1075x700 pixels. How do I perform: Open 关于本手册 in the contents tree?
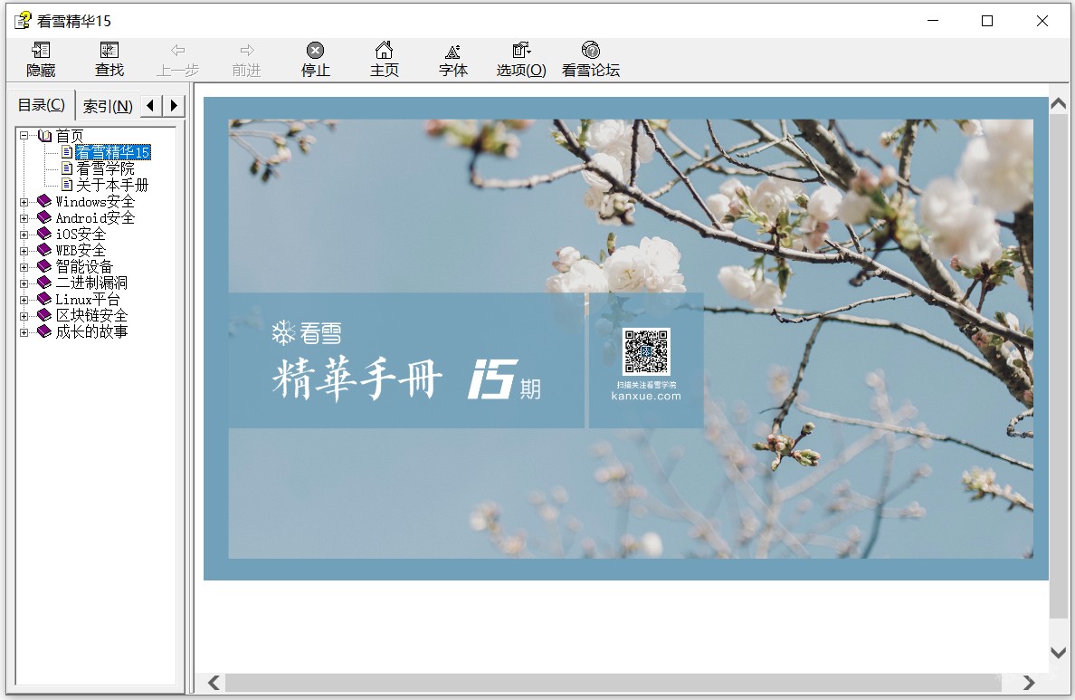click(x=111, y=186)
